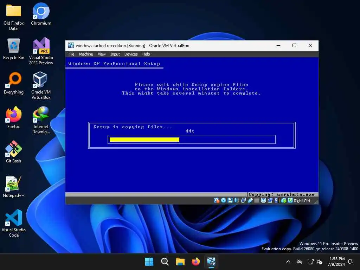Open the Windows Start menu

click(x=149, y=262)
